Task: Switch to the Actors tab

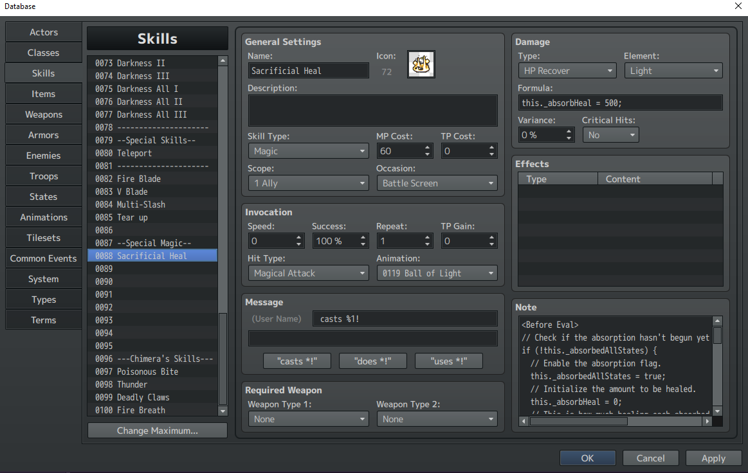Action: click(43, 32)
